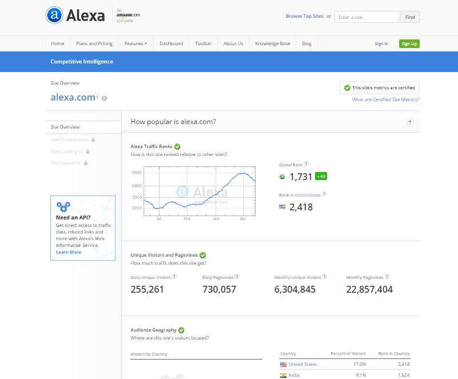The width and height of the screenshot is (458, 379).
Task: Click the 'This site's metrics are certified' badge
Action: 379,87
